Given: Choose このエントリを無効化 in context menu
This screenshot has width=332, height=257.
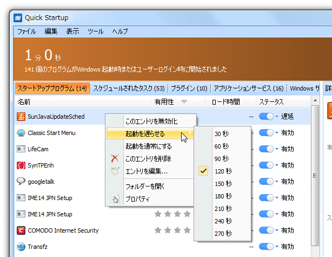Looking at the screenshot, I should coord(151,121).
